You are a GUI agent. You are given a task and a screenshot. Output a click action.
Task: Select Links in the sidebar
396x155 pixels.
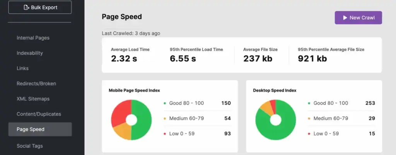(22, 68)
